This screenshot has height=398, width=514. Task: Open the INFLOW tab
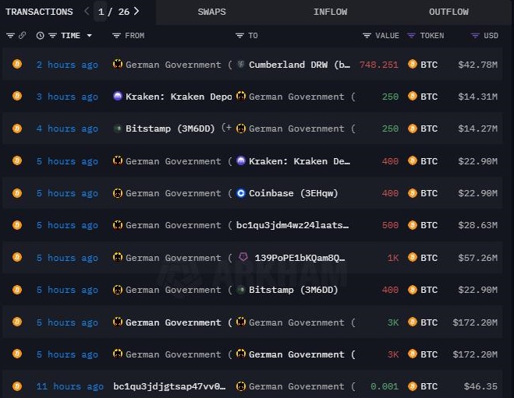[x=330, y=12]
